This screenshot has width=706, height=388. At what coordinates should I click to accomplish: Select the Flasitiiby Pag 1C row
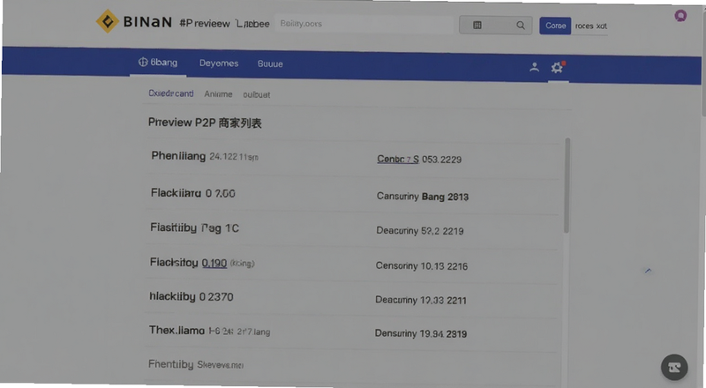point(352,229)
